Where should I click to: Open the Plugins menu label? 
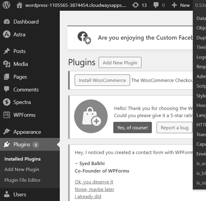(22, 145)
